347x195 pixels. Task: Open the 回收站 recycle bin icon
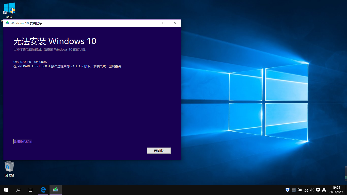click(9, 169)
